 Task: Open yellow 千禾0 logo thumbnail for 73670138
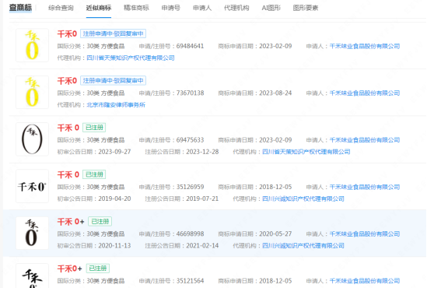[x=32, y=92]
